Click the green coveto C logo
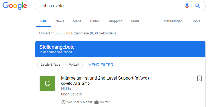This screenshot has height=107, width=220. pyautogui.click(x=47, y=84)
